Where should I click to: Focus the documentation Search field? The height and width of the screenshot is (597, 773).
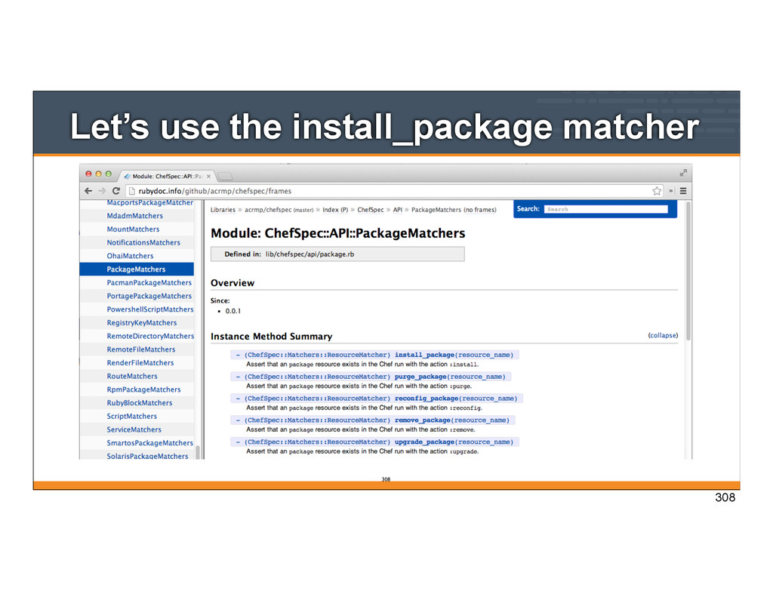tap(606, 209)
